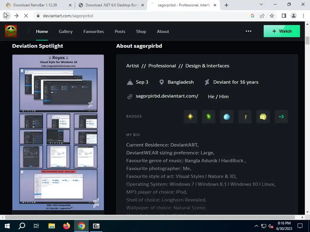Click the yellow cake badge
The height and width of the screenshot is (232, 310).
coord(263,117)
